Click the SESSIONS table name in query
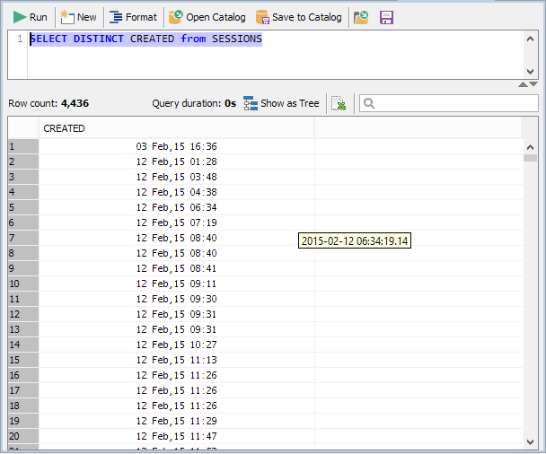The image size is (546, 454). pos(237,39)
